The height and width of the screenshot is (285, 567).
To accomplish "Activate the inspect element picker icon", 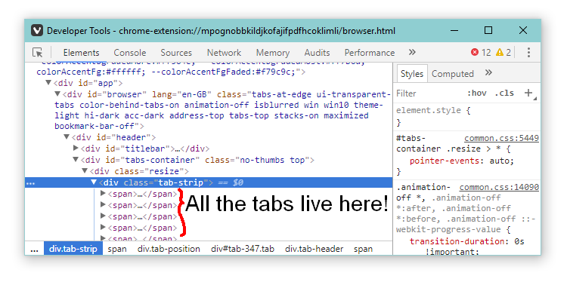I will 37,53.
